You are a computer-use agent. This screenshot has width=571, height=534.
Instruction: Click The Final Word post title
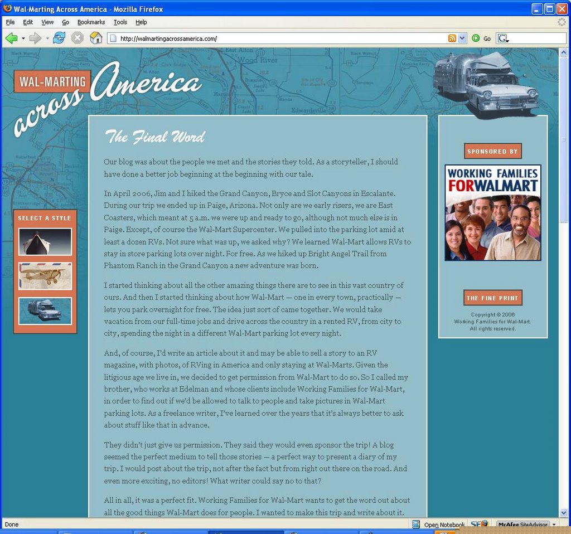coord(155,137)
